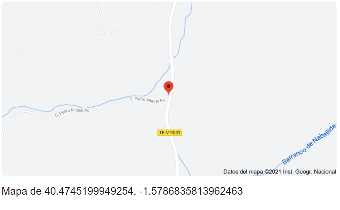Screen dimensions: 340x210
Task: Click the blue Barranco de Nabellida label
Action: tap(309, 144)
